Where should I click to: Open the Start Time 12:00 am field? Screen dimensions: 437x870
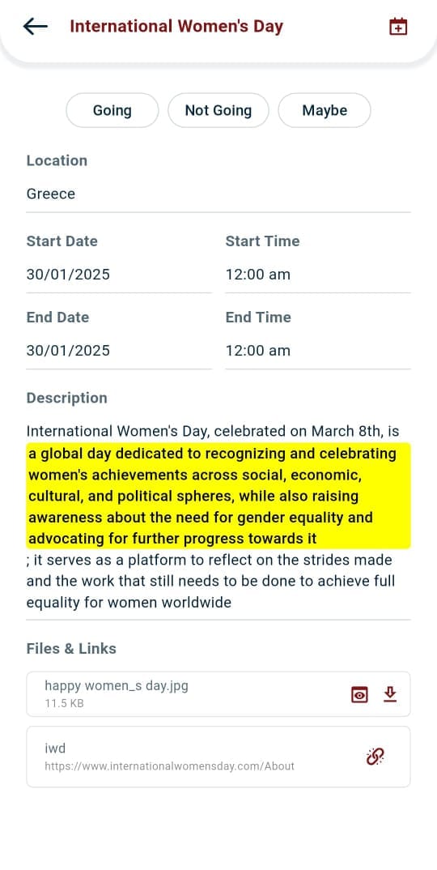click(x=318, y=275)
